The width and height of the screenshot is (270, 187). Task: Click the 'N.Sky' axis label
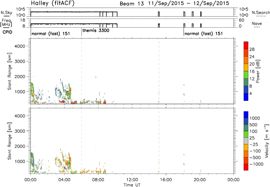coord(6,13)
